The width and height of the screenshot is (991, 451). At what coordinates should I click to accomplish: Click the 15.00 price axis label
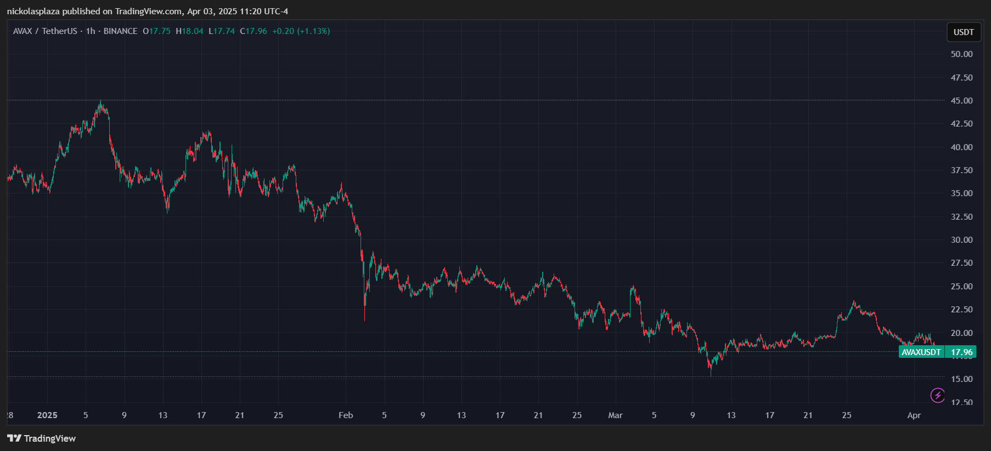click(x=961, y=379)
